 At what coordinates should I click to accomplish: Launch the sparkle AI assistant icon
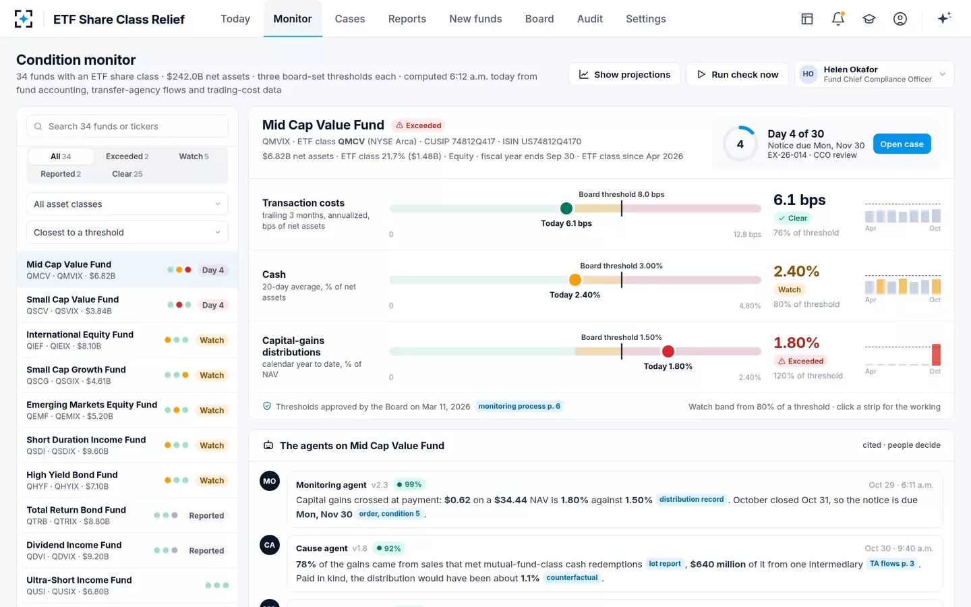[x=944, y=18]
